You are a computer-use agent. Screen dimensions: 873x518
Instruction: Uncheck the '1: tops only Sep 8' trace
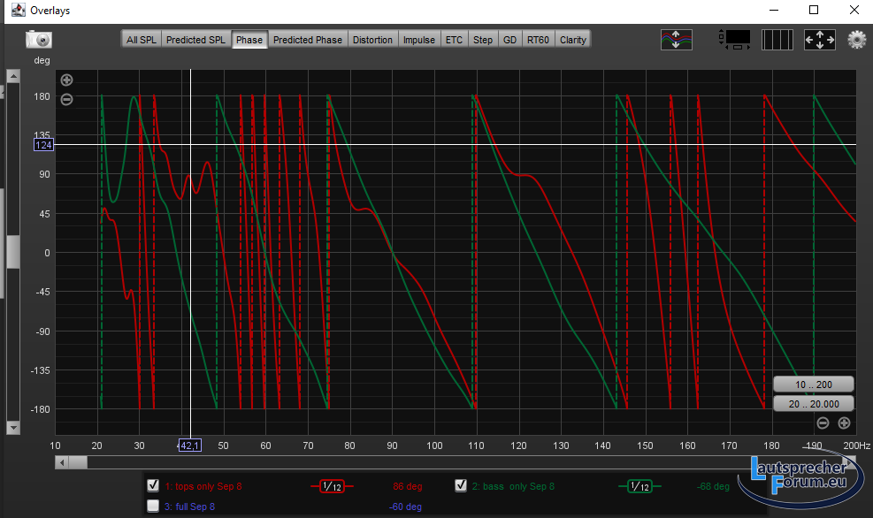pos(153,485)
